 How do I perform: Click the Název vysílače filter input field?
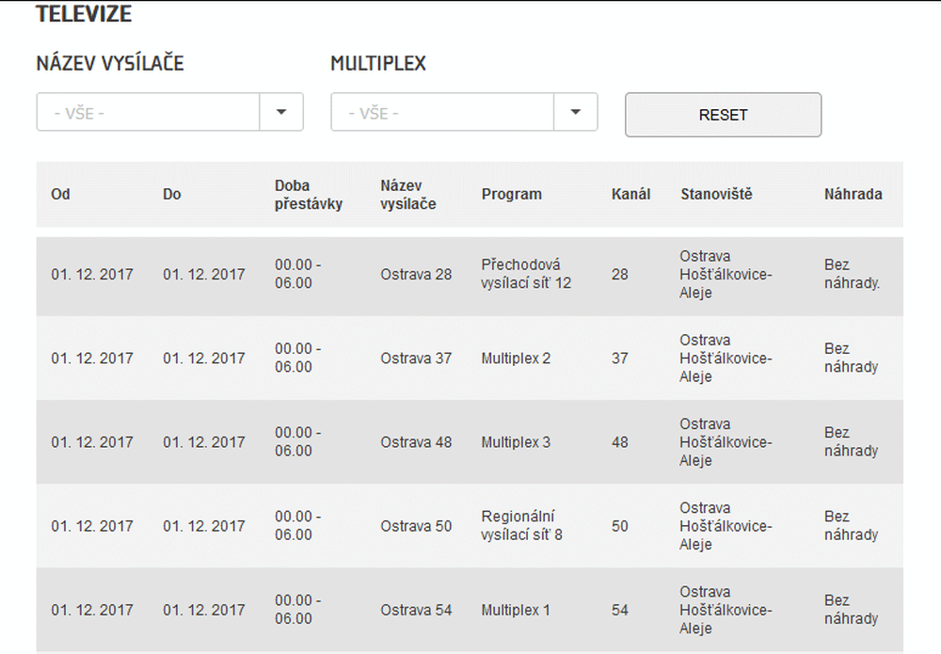click(148, 112)
